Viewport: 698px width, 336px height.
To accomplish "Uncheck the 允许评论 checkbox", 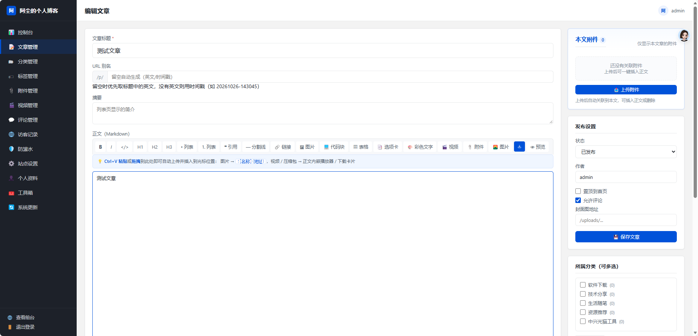I will 578,200.
